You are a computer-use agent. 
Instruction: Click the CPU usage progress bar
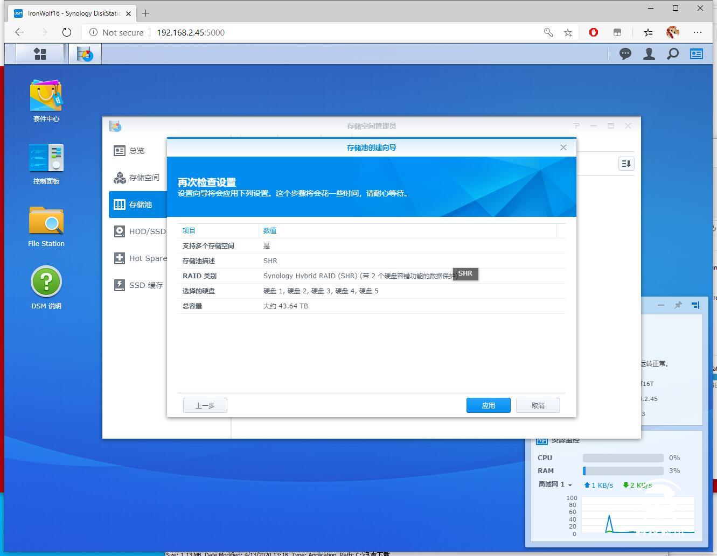pos(622,458)
